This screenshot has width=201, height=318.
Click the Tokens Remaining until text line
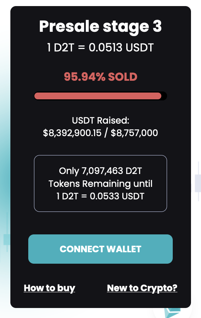(x=100, y=184)
